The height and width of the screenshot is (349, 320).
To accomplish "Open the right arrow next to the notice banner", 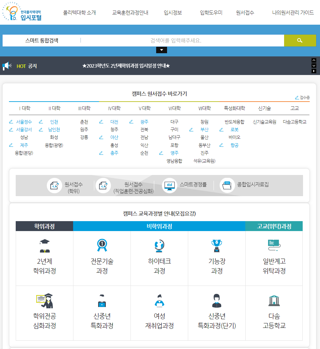I will (314, 71).
